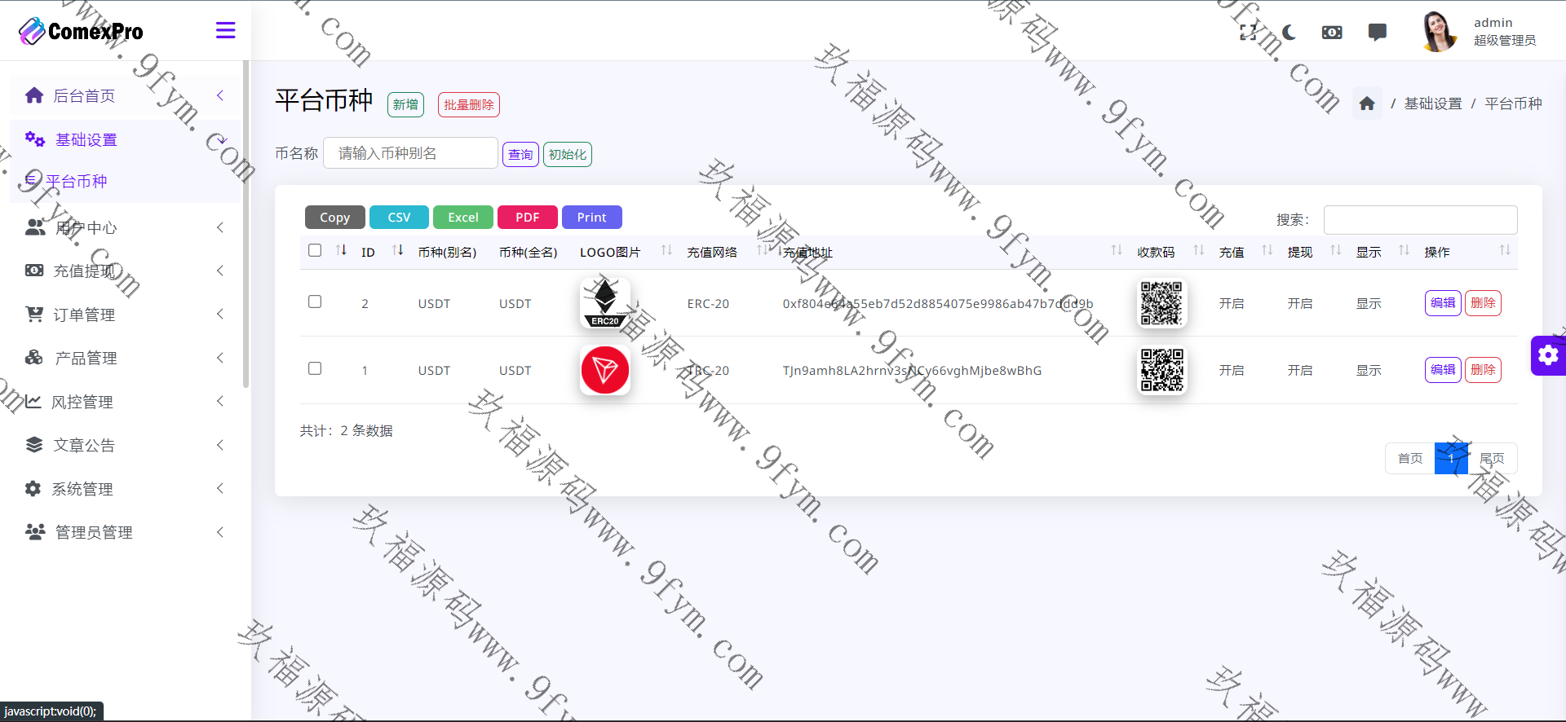Check the select-all header checkbox
Image resolution: width=1566 pixels, height=722 pixels.
click(315, 251)
